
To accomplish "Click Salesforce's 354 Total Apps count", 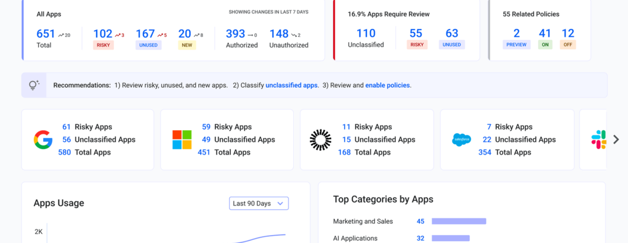I will click(485, 152).
